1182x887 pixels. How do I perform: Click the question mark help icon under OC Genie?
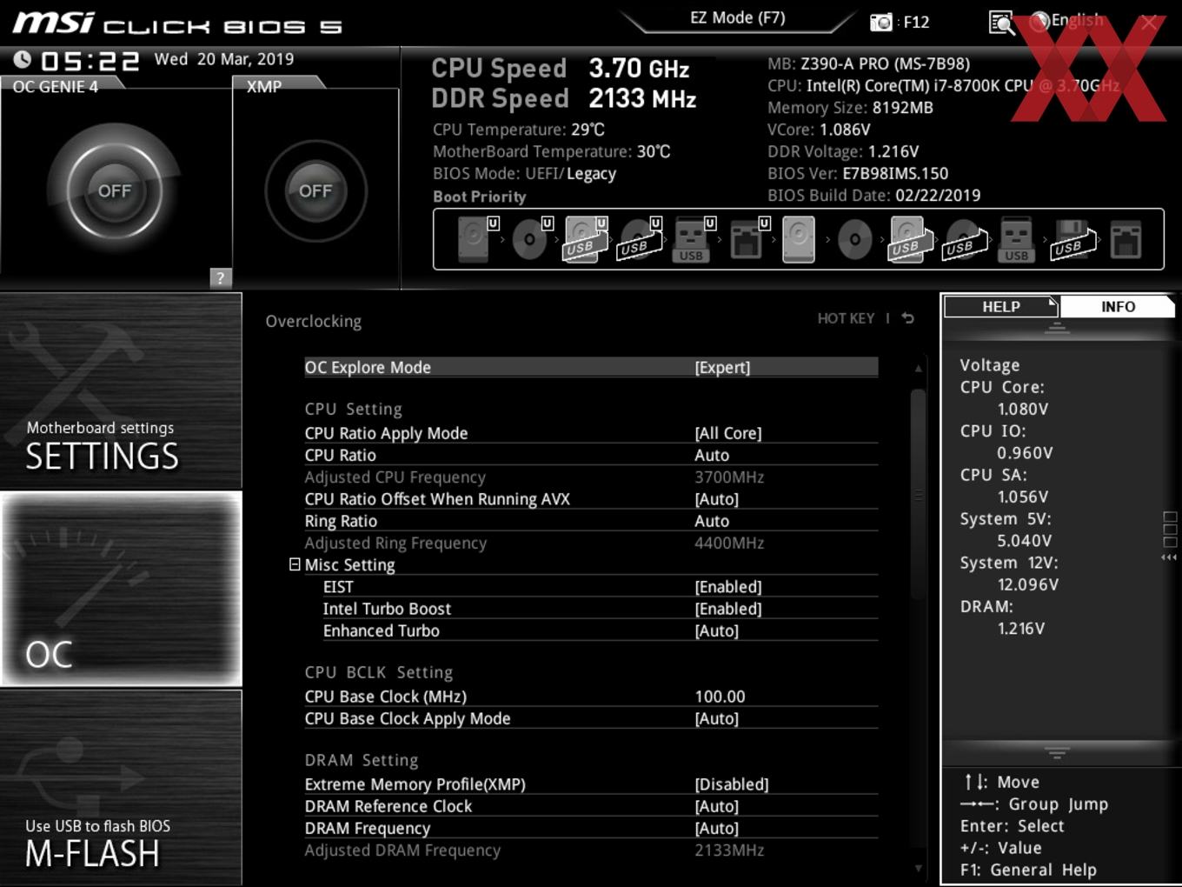point(221,277)
